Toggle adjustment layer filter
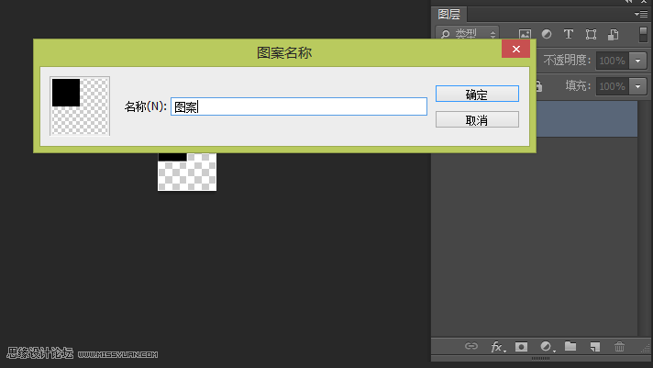This screenshot has width=653, height=368. pos(547,35)
